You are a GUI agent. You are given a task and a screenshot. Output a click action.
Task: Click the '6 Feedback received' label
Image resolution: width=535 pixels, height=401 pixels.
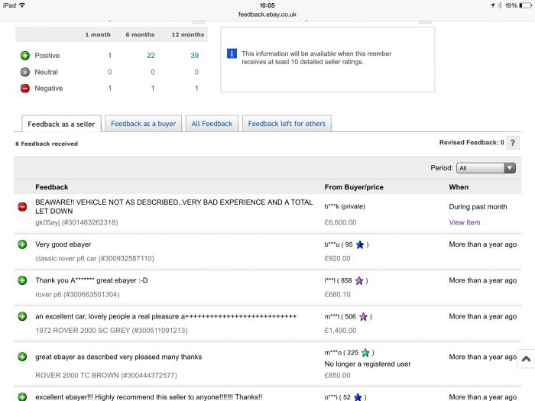click(x=47, y=144)
